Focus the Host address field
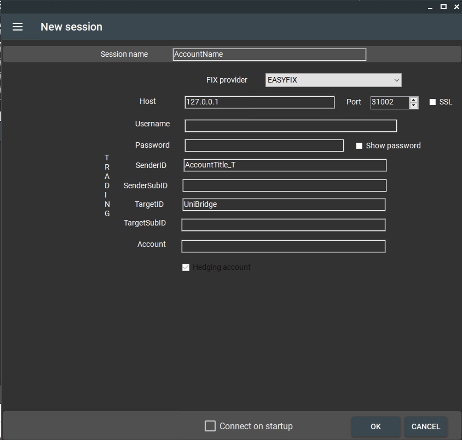The image size is (462, 440). 259,102
